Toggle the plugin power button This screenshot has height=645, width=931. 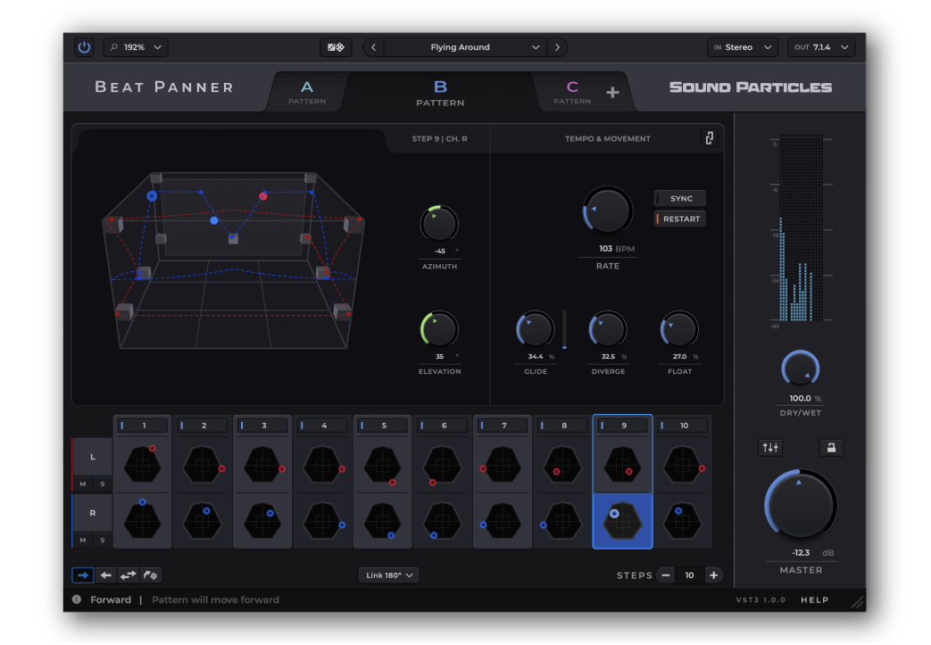84,47
